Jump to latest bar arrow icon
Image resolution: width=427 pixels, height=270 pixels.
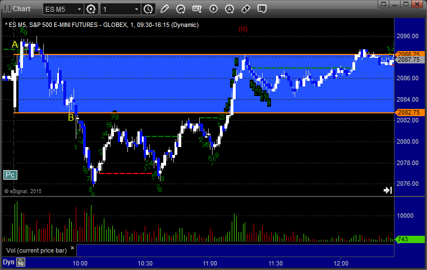click(388, 190)
